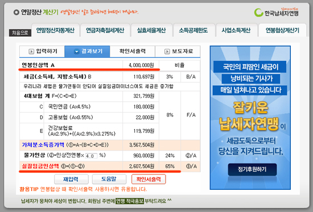Open the 연금저축절세계산 tab
The height and width of the screenshot is (212, 313).
click(x=105, y=30)
